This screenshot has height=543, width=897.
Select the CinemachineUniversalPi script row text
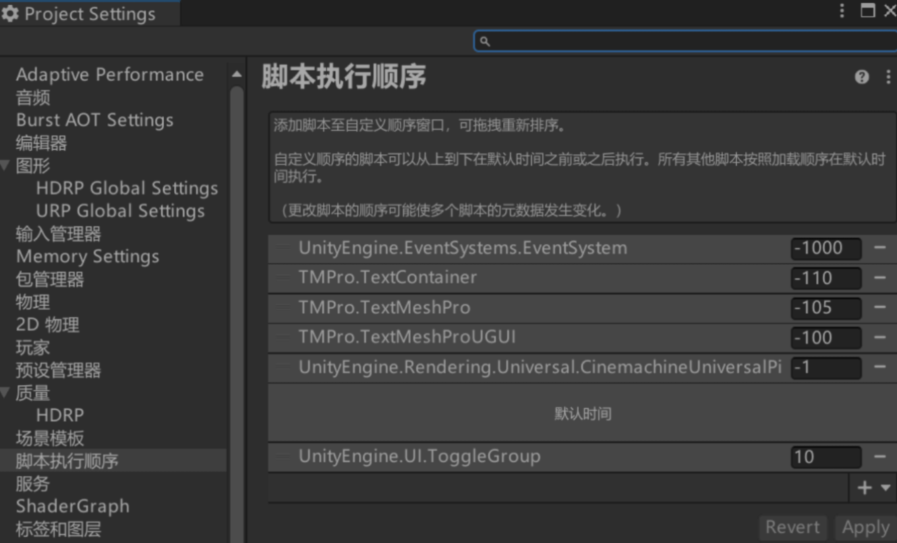point(540,367)
